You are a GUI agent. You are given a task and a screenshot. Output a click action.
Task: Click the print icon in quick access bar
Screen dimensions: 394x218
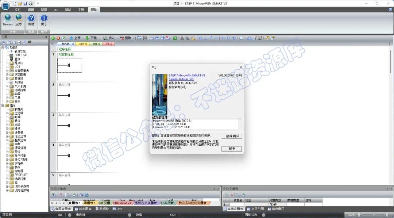tap(31, 4)
